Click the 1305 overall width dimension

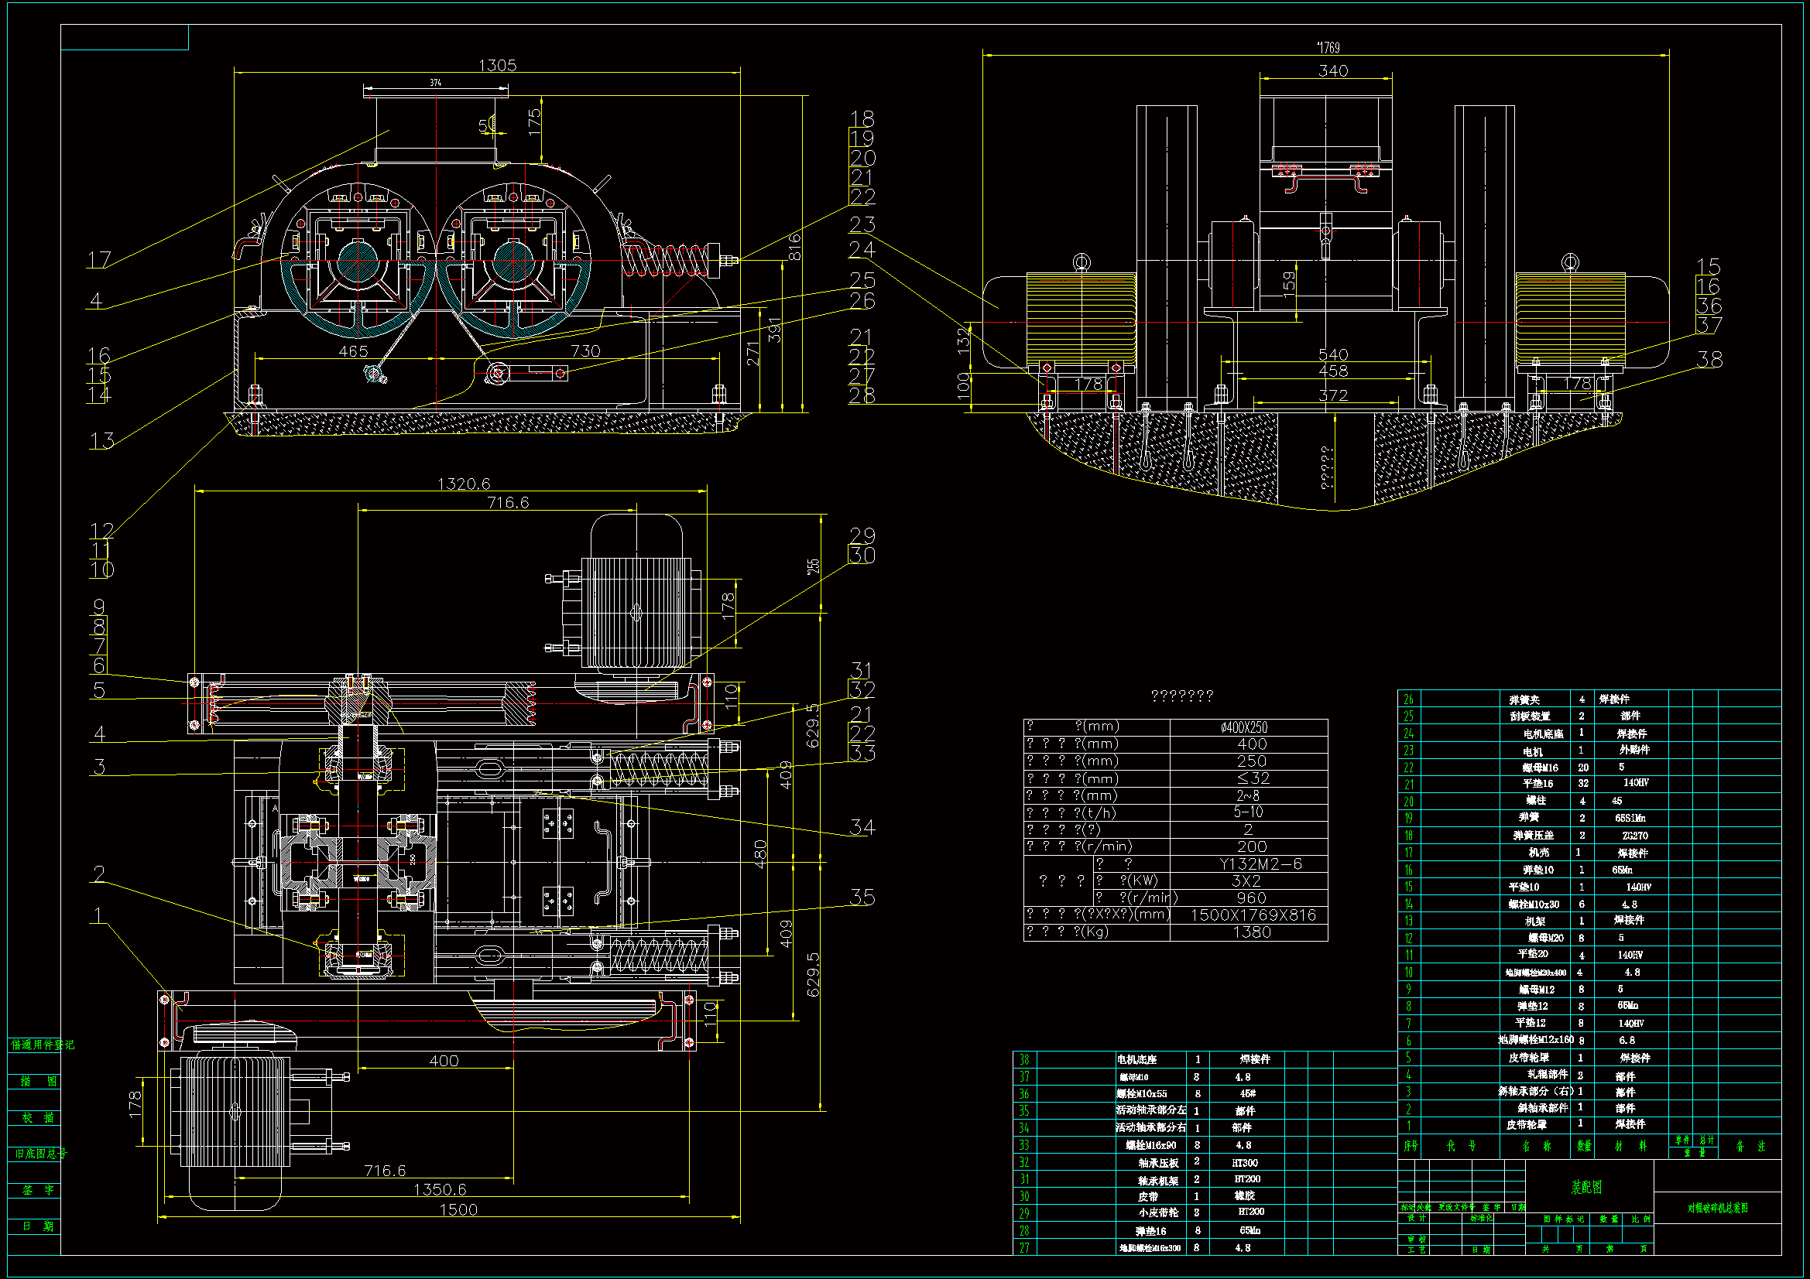click(x=497, y=65)
